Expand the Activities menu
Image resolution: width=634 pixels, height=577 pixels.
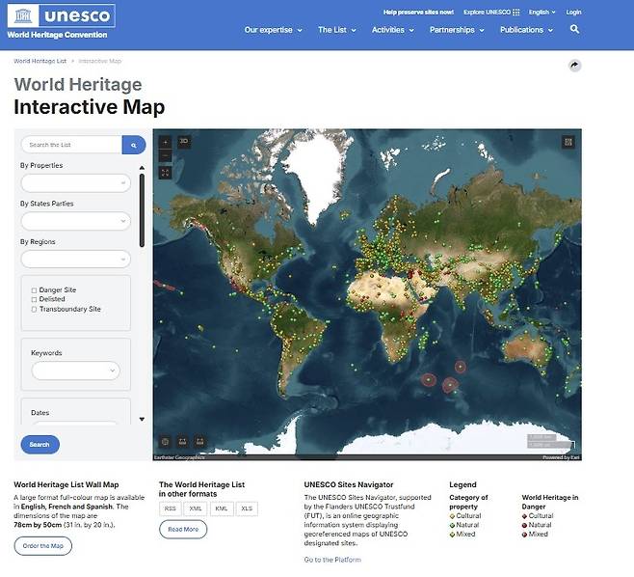pos(392,30)
